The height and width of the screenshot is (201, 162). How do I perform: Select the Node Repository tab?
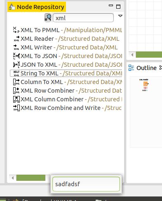(37, 7)
